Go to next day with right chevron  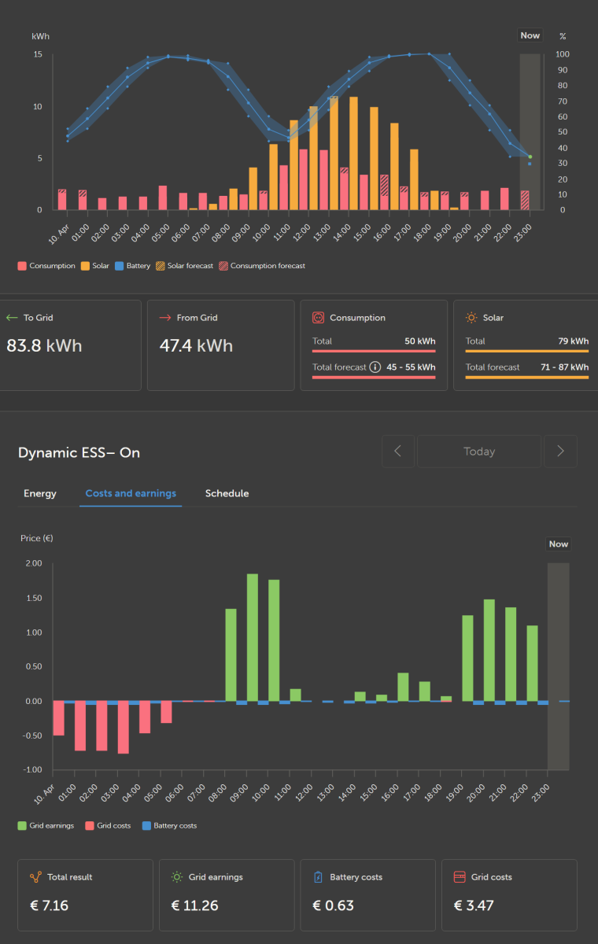(x=560, y=452)
